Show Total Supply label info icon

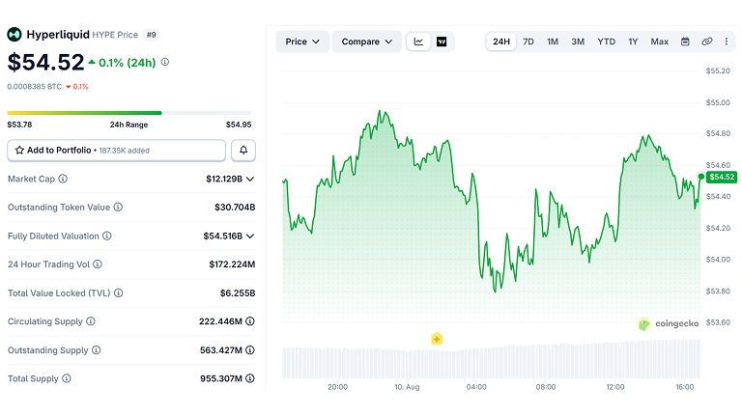pos(67,378)
